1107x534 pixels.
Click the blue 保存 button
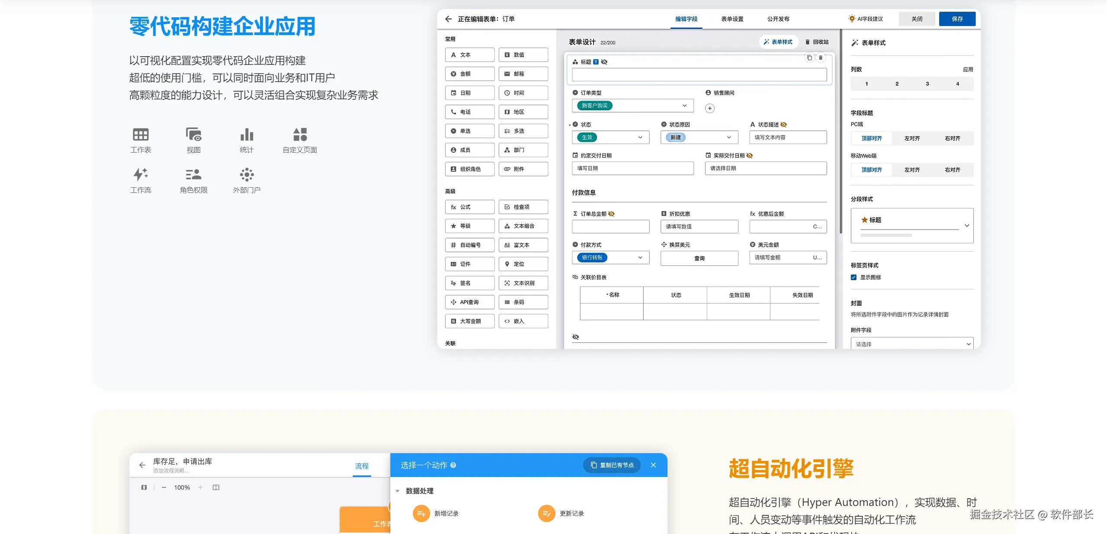957,19
